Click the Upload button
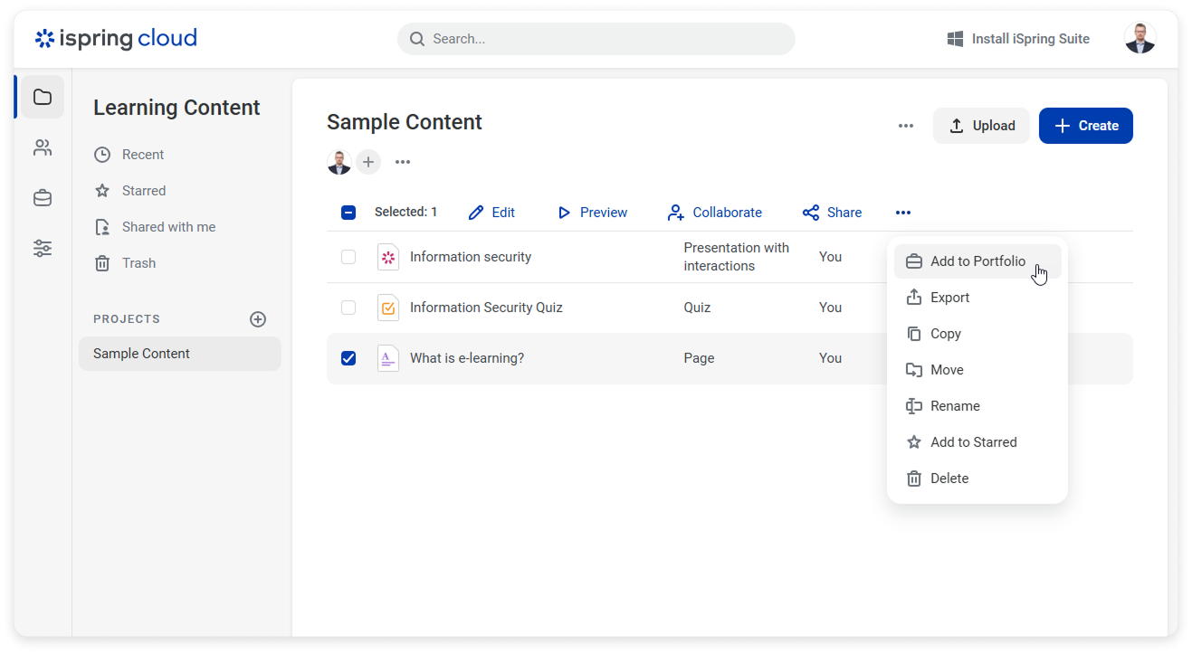Viewport: 1192px width, 654px height. pyautogui.click(x=981, y=126)
